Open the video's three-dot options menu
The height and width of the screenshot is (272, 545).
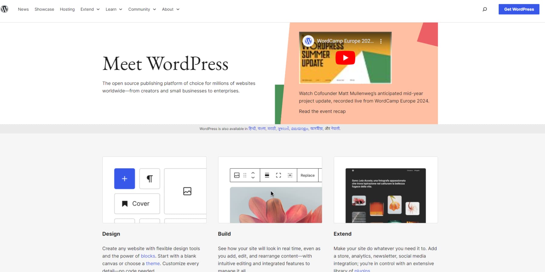point(381,41)
